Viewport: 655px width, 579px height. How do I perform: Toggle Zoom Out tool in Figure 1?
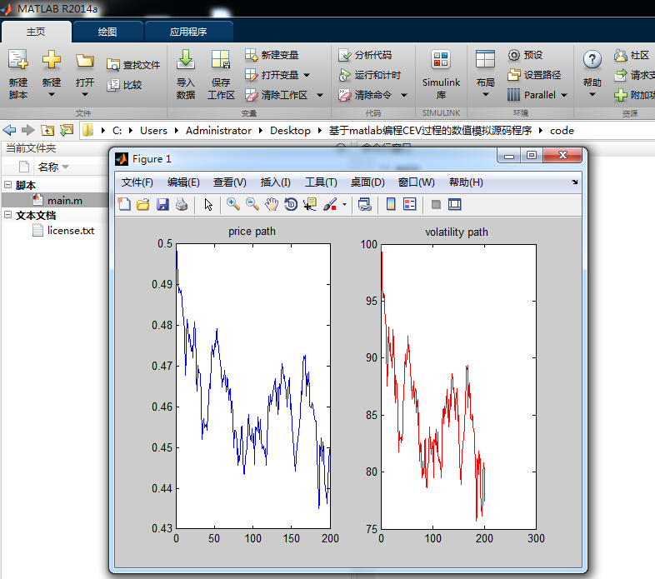tap(252, 204)
